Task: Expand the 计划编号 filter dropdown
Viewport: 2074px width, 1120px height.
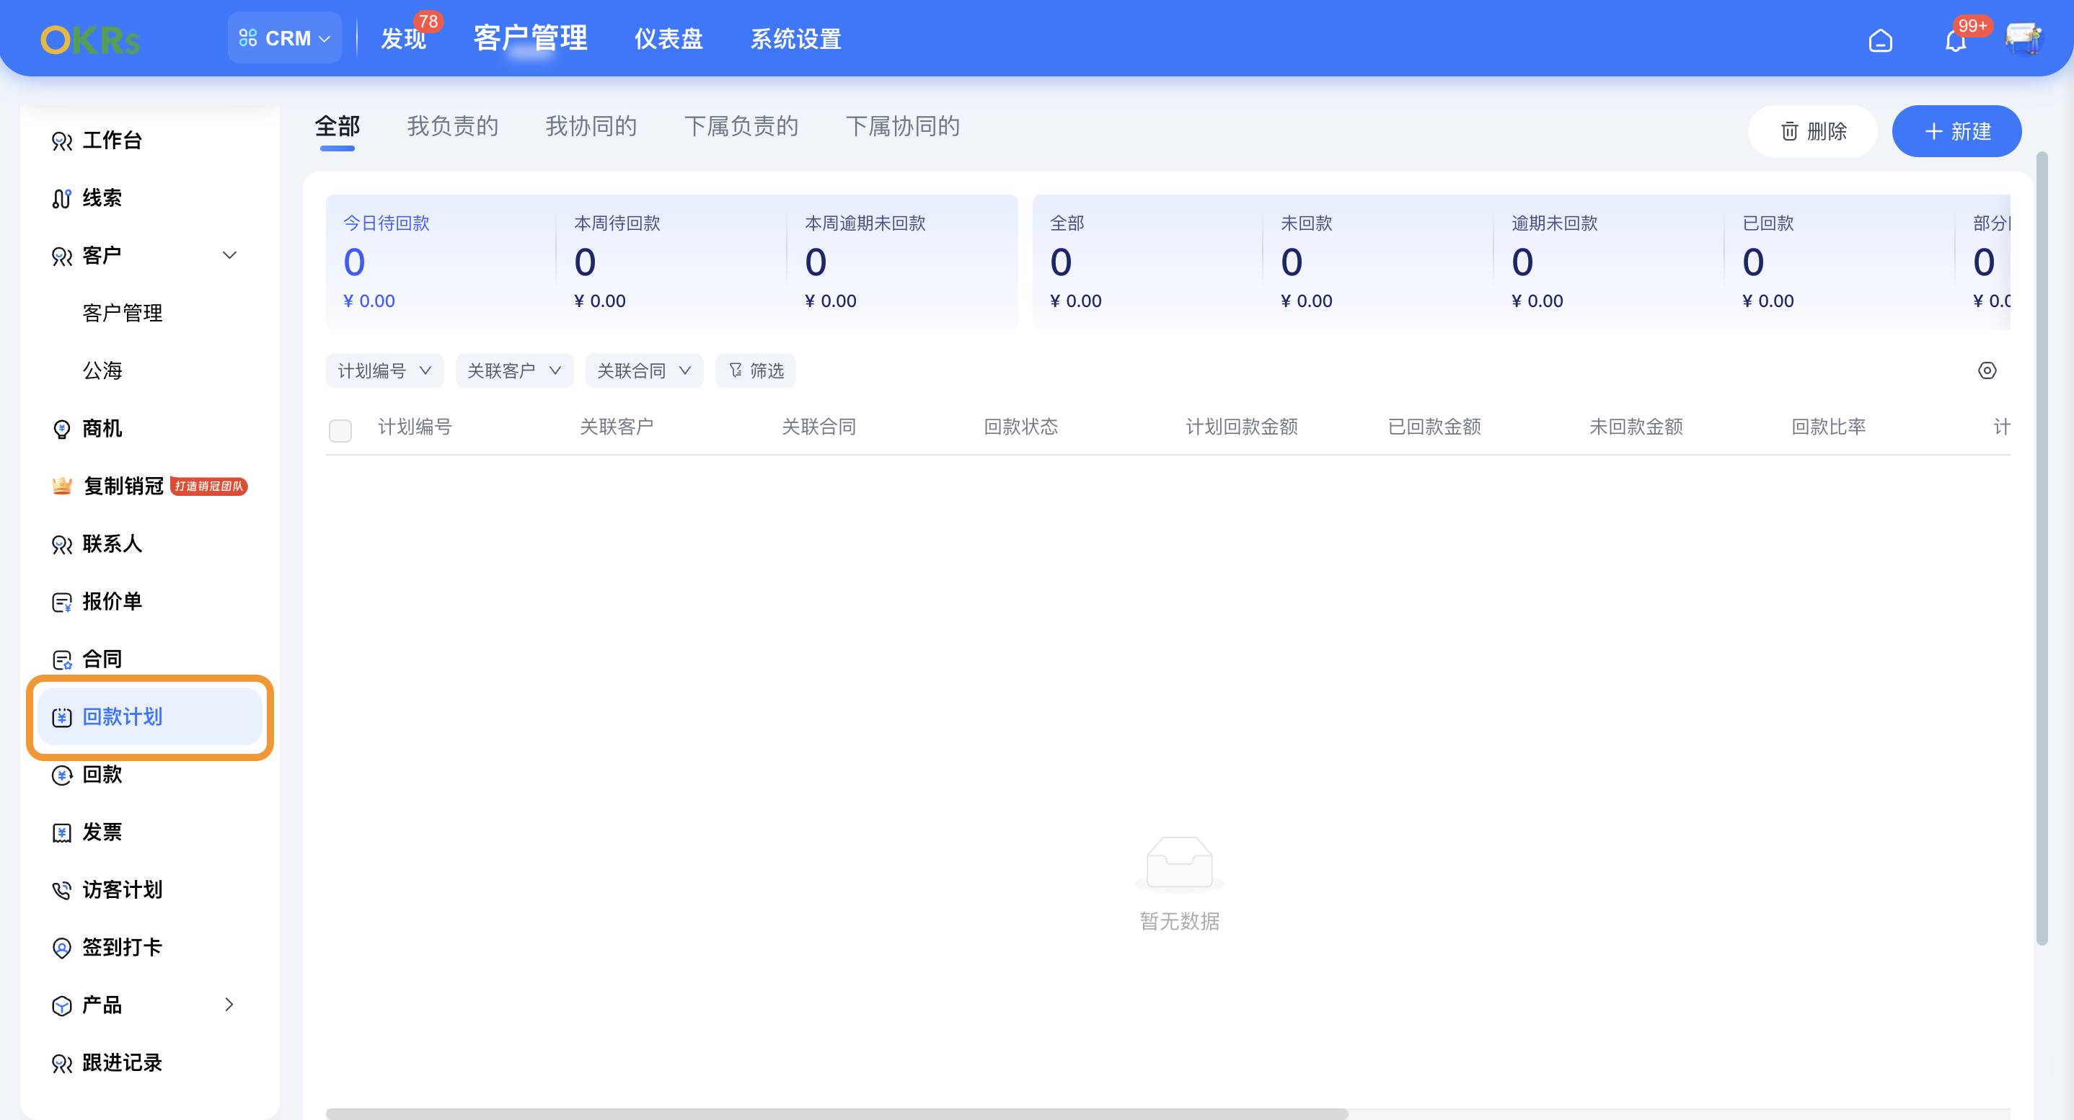Action: pos(384,370)
